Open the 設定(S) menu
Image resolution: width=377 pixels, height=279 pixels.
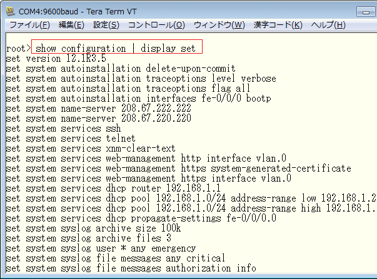coord(106,25)
